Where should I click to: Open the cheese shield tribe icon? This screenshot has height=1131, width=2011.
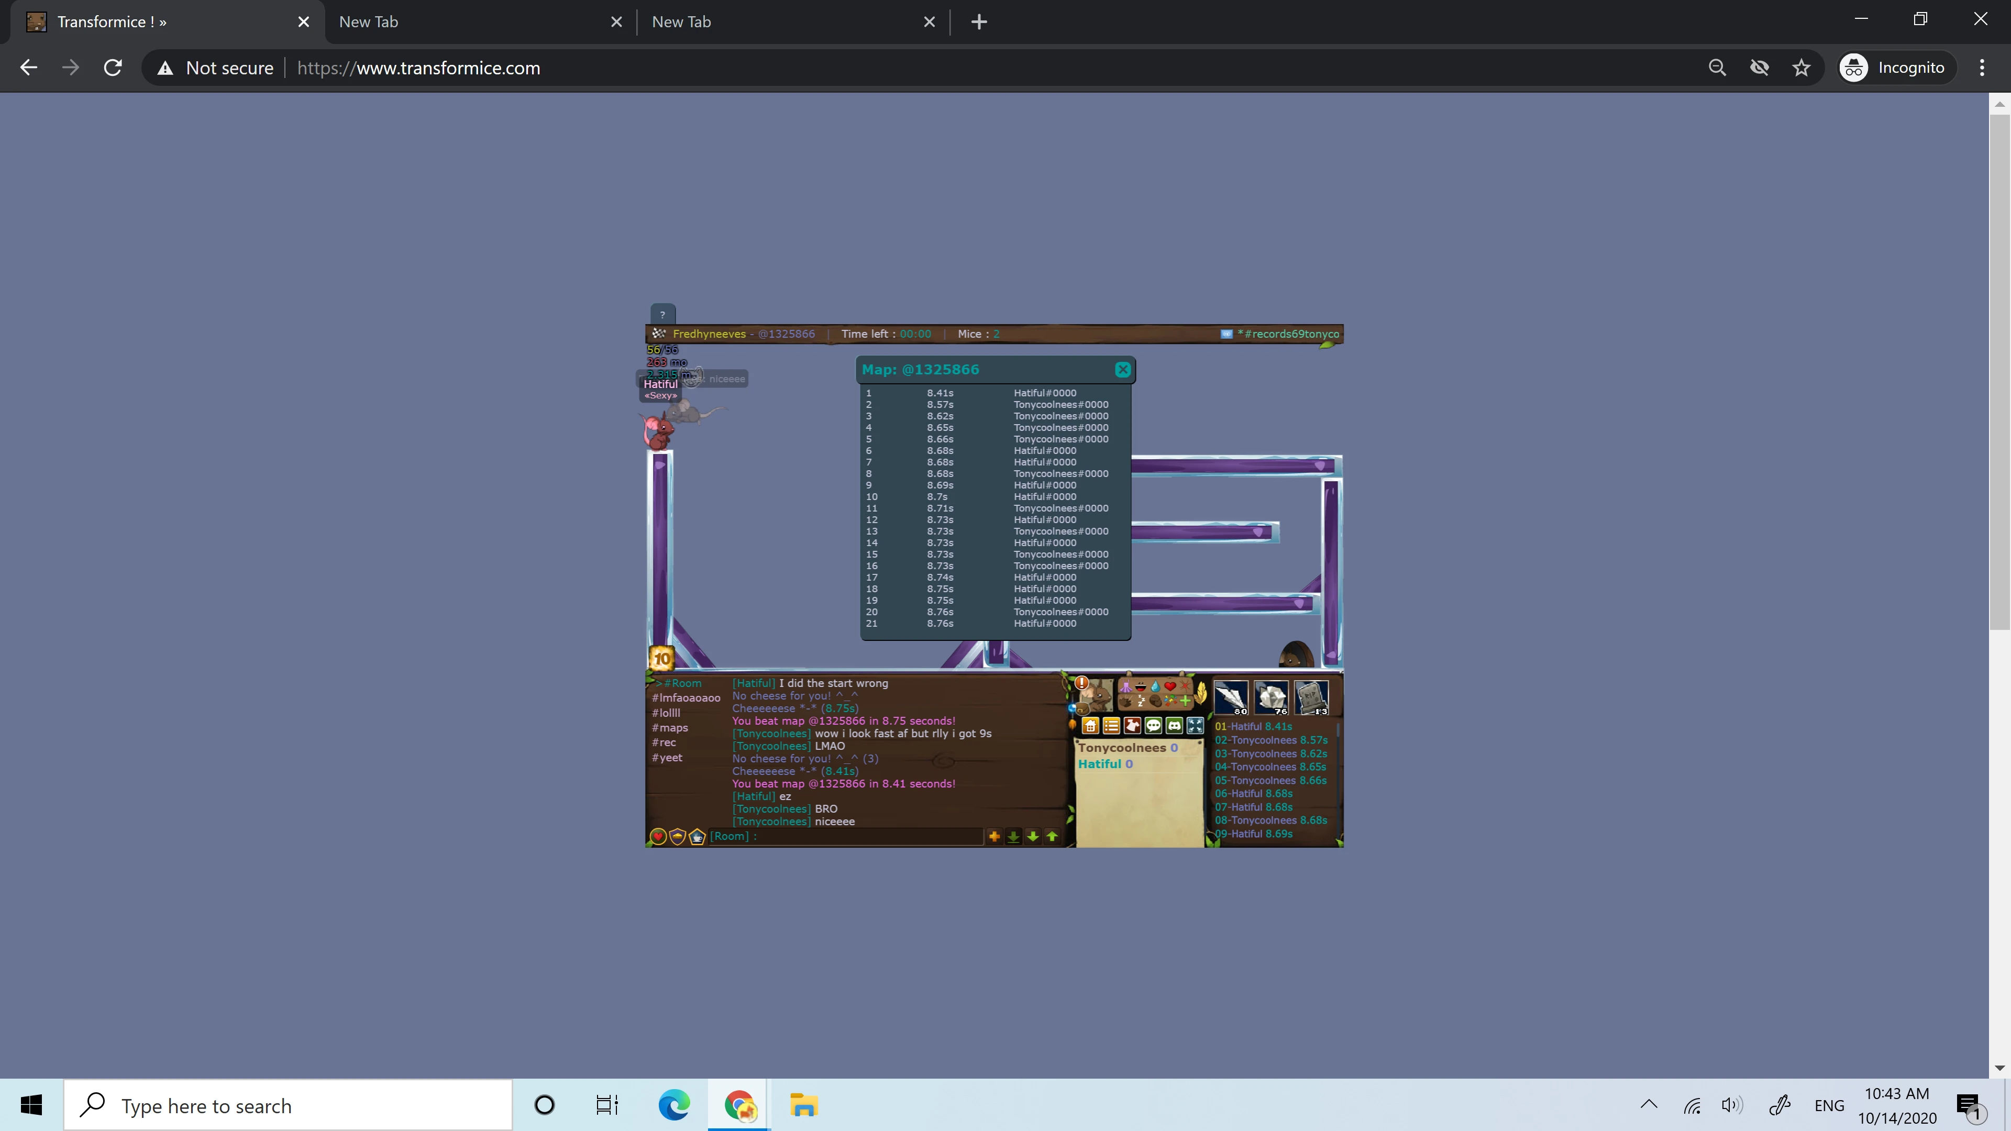click(x=678, y=837)
